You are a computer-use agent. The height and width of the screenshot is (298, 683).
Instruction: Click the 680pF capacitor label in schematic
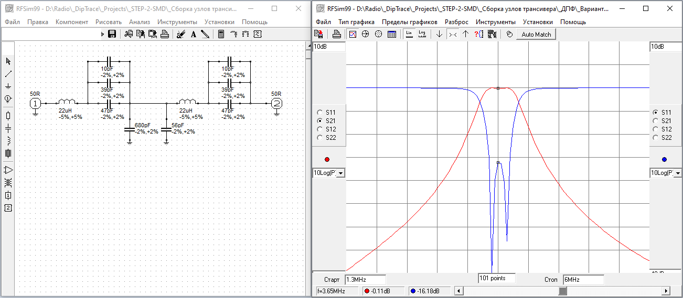[x=142, y=126]
